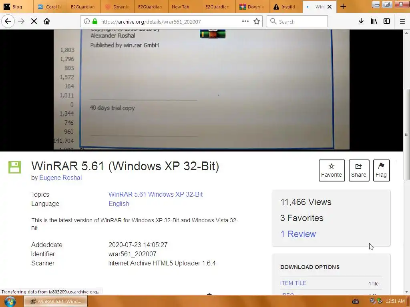This screenshot has width=410, height=307.
Task: Switch to the Invalid warning tab
Action: [286, 7]
